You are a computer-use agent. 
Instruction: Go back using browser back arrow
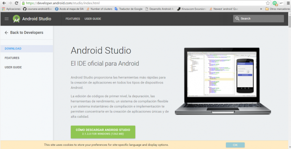click(4, 3)
